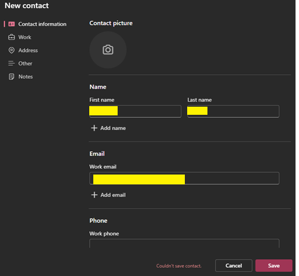Click the Work briefcase icon
The width and height of the screenshot is (299, 276).
tap(12, 37)
